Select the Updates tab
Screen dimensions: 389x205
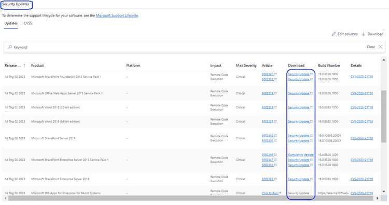[11, 23]
